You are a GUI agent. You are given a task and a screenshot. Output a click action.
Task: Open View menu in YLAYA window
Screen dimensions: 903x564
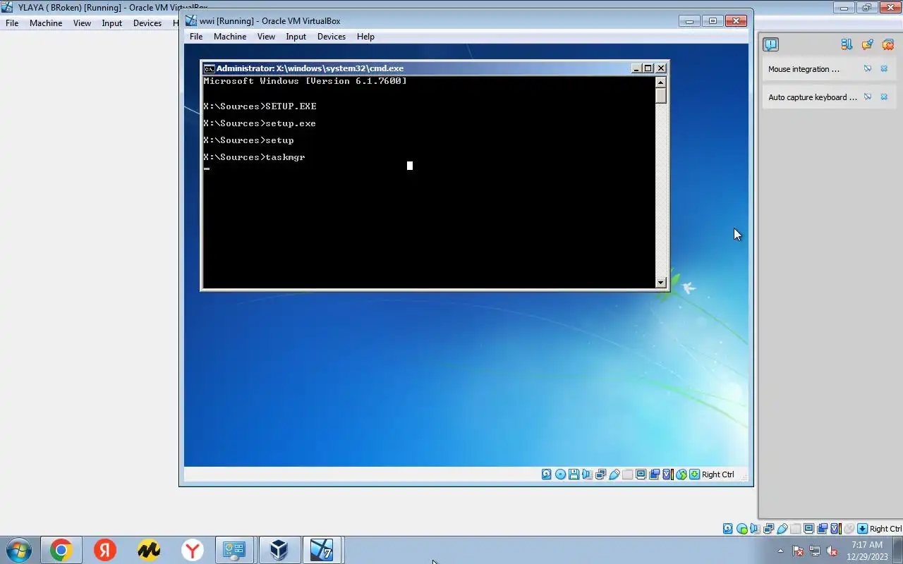(82, 23)
